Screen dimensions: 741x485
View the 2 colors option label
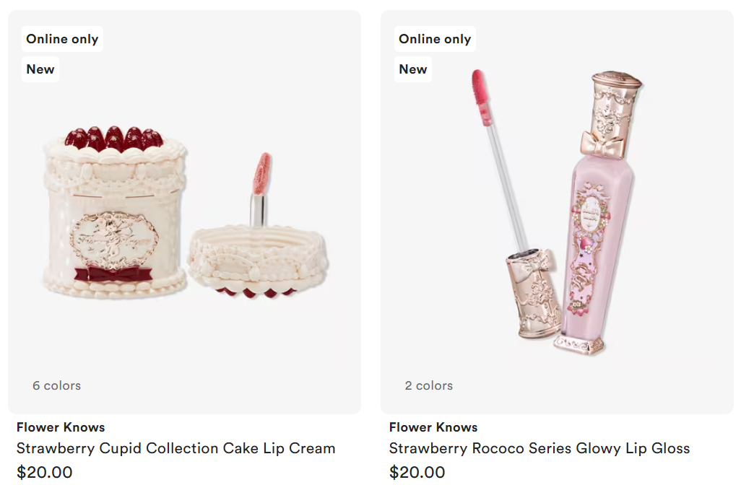coord(428,385)
